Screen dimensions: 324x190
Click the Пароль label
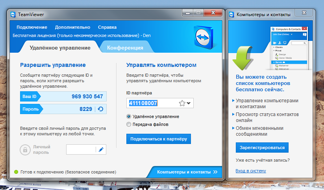(31, 109)
